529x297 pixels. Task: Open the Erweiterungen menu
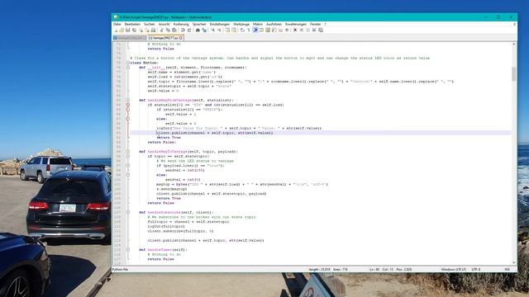296,24
